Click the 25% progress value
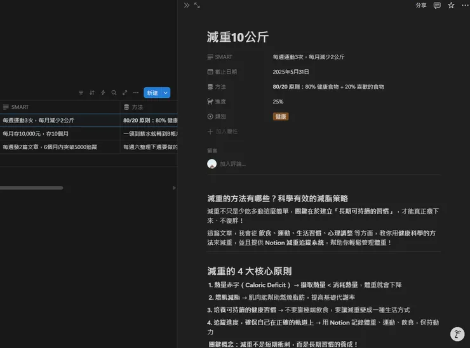 point(278,102)
